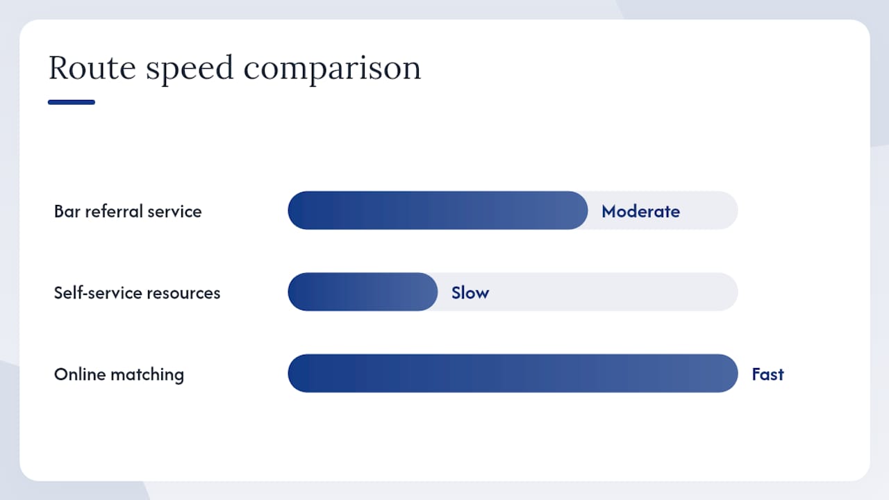Click the "Slow" speed label
Viewport: 889px width, 500px height.
point(470,292)
